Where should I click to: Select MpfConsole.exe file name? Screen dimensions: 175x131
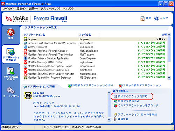point(89,51)
